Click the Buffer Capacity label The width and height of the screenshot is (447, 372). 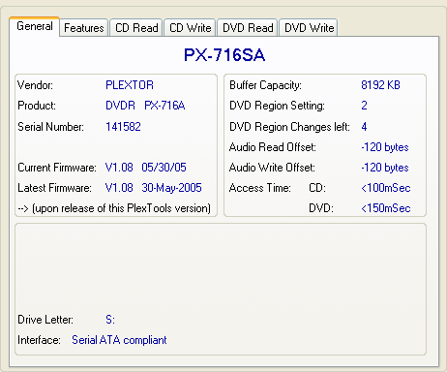[265, 85]
